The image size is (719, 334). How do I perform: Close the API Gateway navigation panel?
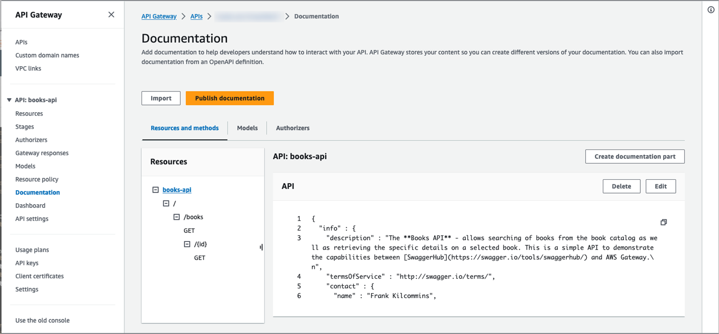[x=111, y=15]
